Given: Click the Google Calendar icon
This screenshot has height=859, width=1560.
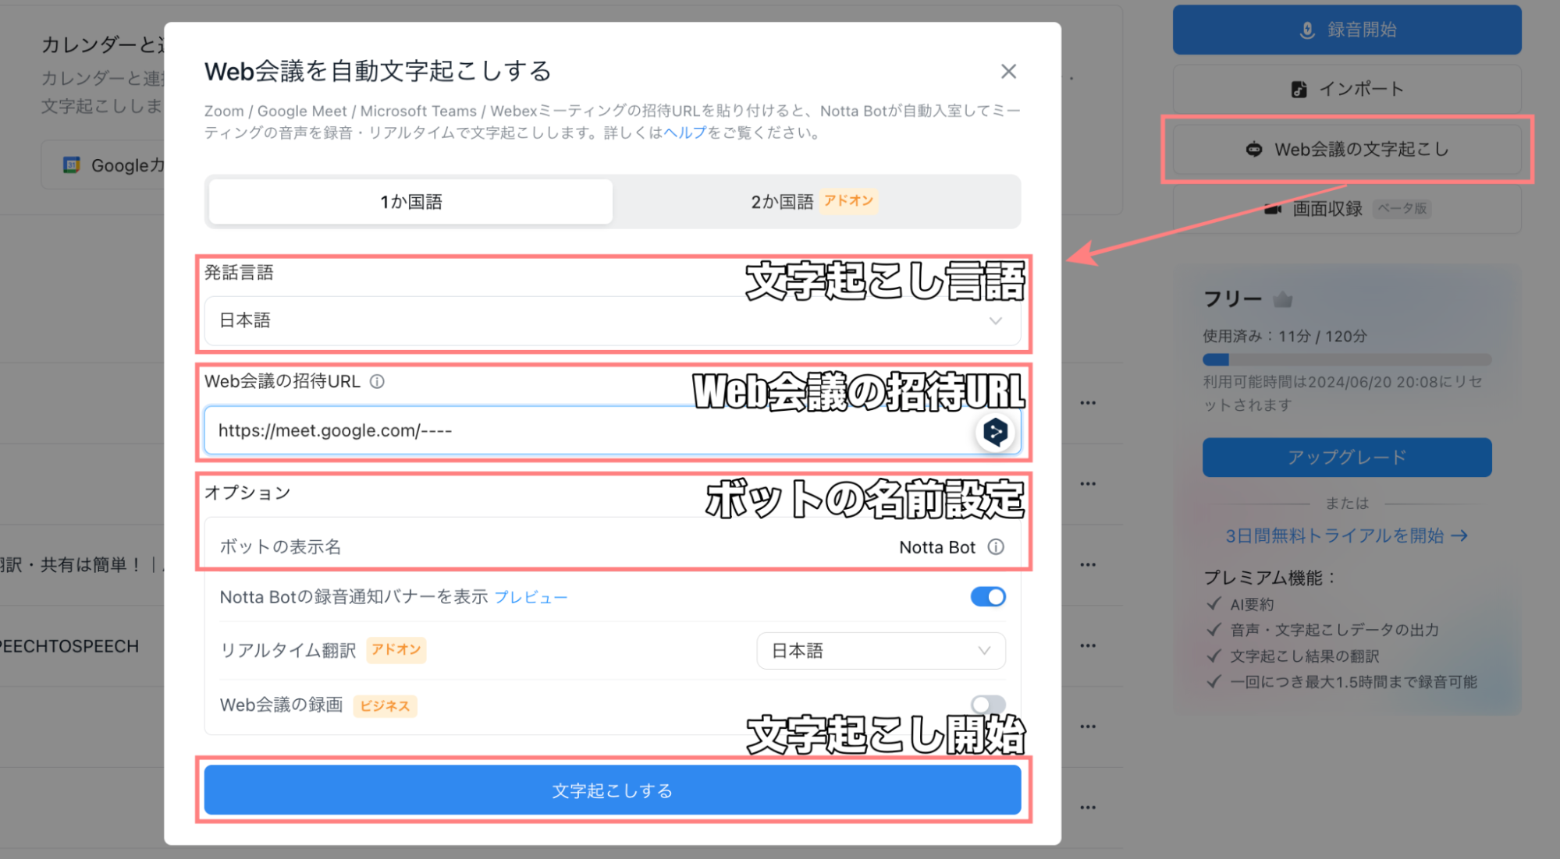Looking at the screenshot, I should coord(72,165).
